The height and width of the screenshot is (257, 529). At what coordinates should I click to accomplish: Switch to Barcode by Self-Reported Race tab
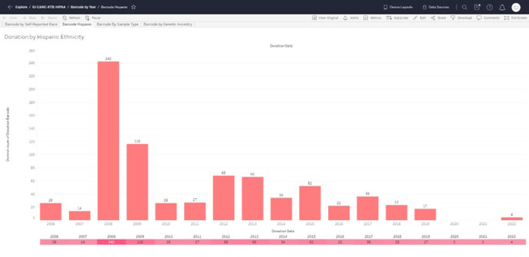pos(31,25)
